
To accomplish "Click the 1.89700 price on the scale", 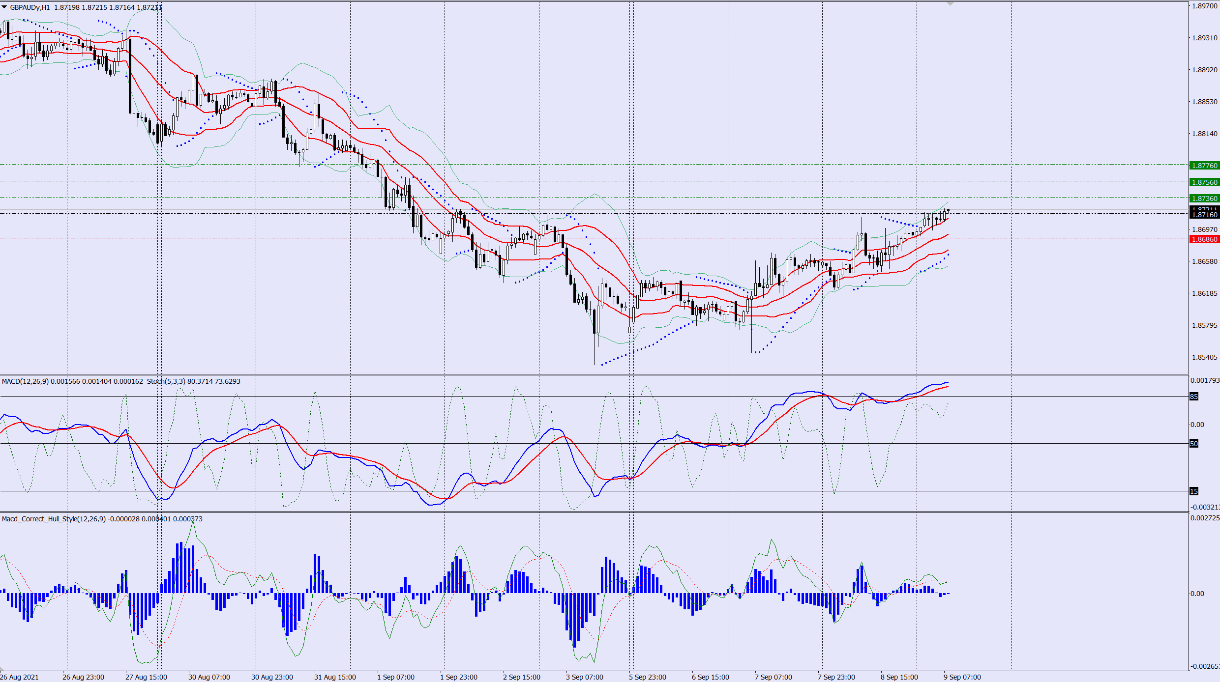I will click(x=1205, y=6).
